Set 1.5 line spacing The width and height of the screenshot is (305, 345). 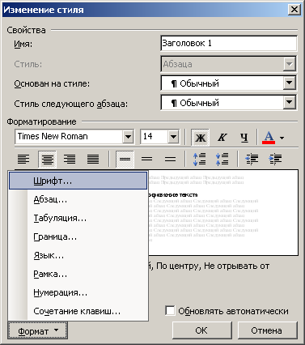[147, 160]
